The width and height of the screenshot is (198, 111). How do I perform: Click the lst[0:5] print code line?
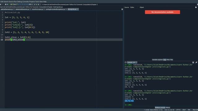(x=20, y=27)
